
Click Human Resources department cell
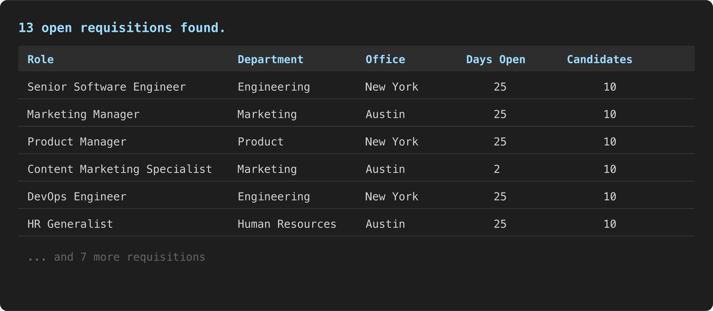(x=287, y=224)
